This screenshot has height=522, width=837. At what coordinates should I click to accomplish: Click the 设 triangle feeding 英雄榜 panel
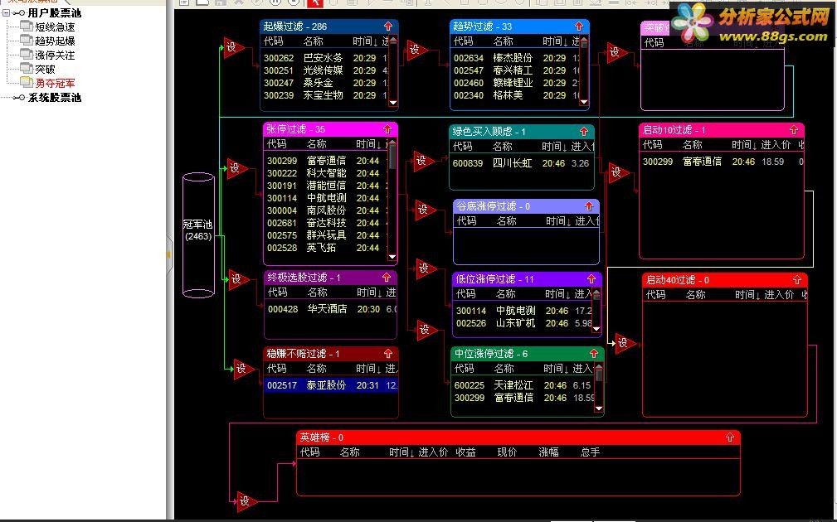[246, 501]
